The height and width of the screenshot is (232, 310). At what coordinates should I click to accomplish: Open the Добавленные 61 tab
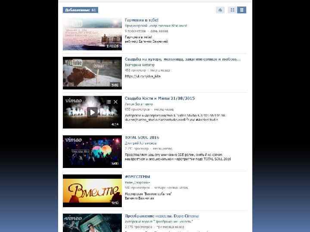[81, 10]
